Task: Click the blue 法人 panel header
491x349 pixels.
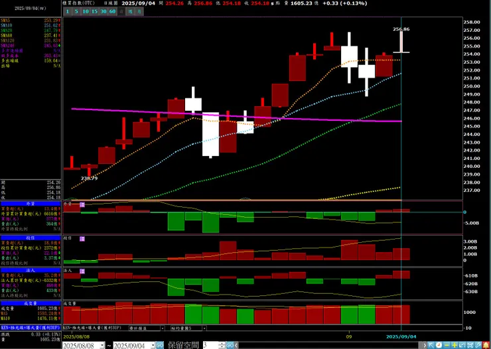Action: pos(31,270)
